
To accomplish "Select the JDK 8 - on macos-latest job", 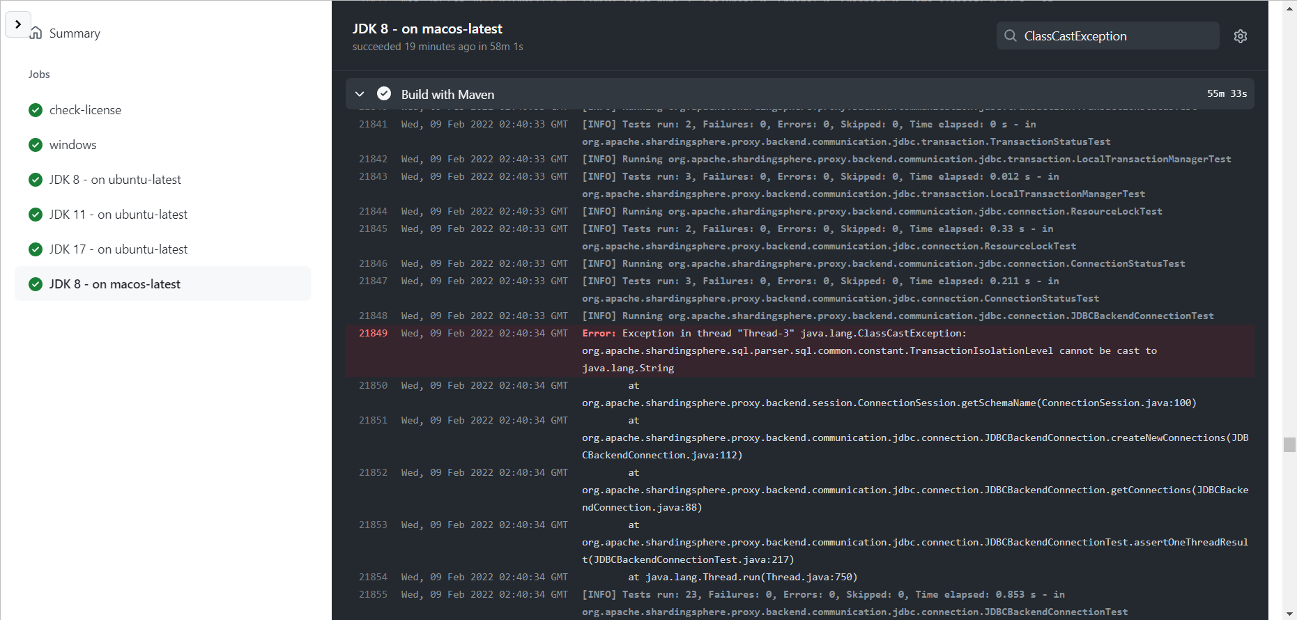I will pyautogui.click(x=162, y=284).
